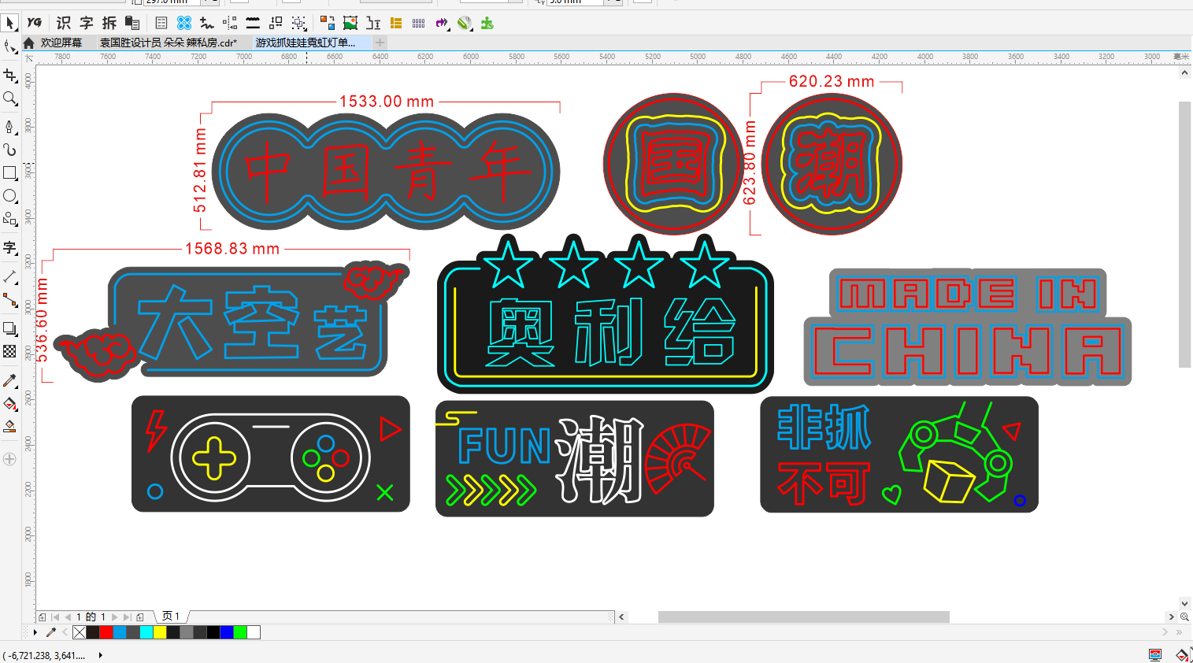Image resolution: width=1193 pixels, height=663 pixels.
Task: Click the YG plugin icon
Action: [34, 23]
